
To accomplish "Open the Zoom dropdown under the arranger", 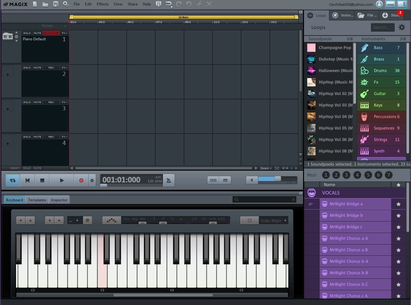I will pyautogui.click(x=266, y=168).
